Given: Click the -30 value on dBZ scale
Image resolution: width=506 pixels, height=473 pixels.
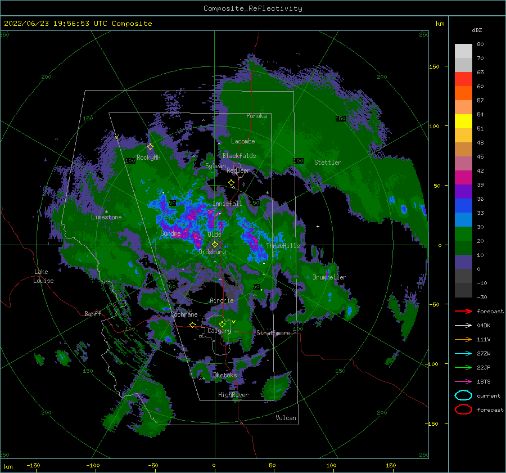Looking at the screenshot, I should point(482,297).
